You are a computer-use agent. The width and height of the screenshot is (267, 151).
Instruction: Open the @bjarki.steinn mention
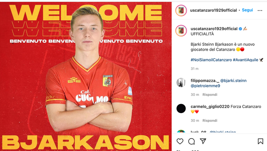pyautogui.click(x=233, y=80)
